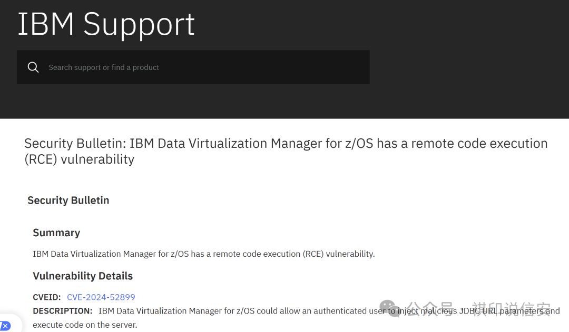The height and width of the screenshot is (332, 569).
Task: Click the empty dark header area right of the search box
Action: [469, 67]
